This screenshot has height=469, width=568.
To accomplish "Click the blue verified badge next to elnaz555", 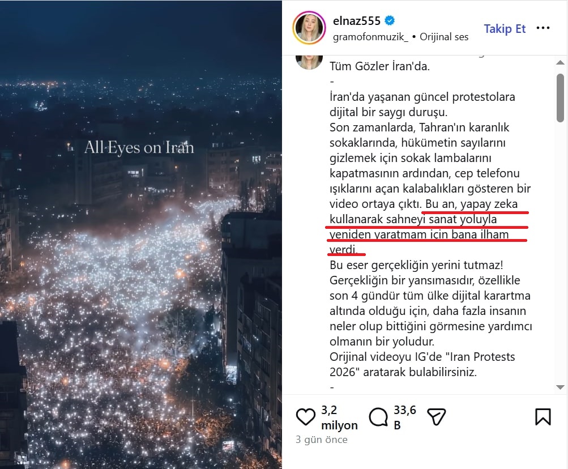I will point(390,20).
